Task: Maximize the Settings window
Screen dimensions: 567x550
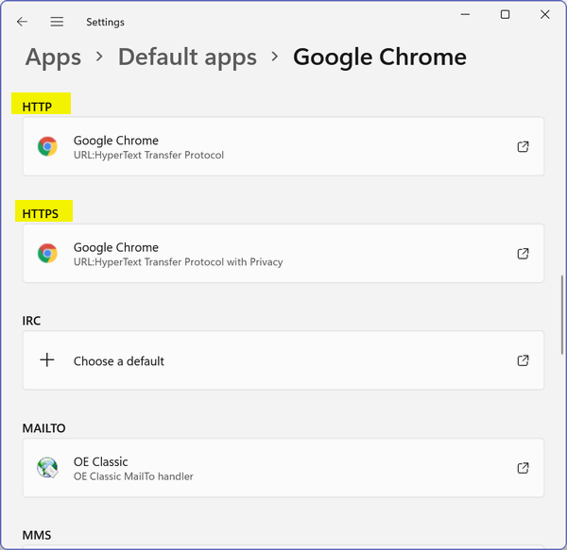Action: point(505,14)
